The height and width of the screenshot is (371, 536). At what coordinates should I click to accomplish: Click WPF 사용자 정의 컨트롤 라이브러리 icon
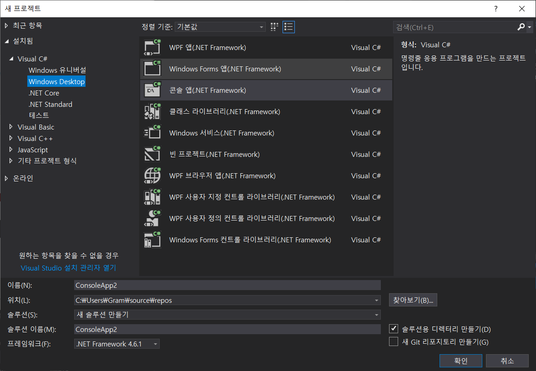click(x=152, y=218)
